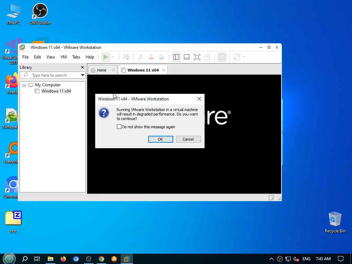Screen dimensions: 352x264
Task: Click the Take Snapshot toolbar icon
Action: [141, 57]
